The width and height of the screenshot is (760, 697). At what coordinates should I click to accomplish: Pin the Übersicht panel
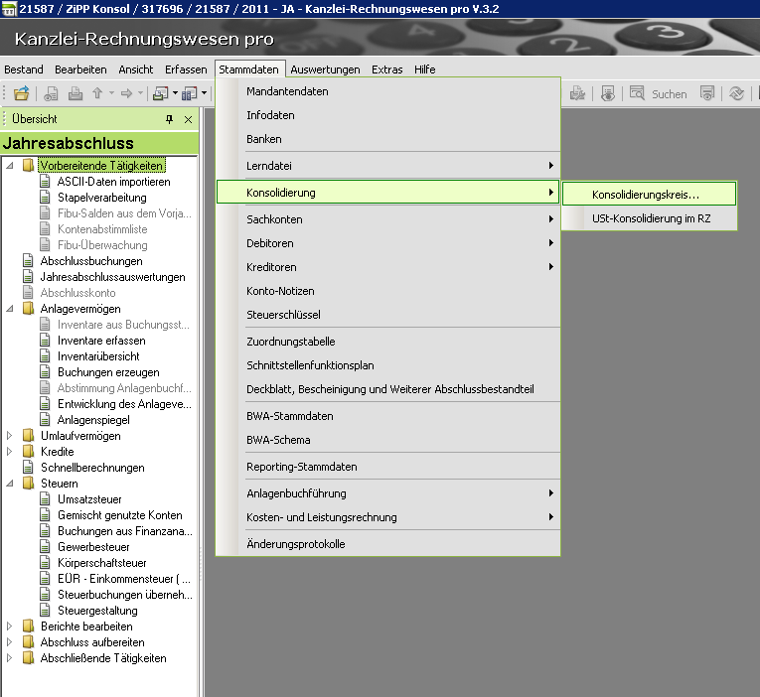(x=169, y=119)
